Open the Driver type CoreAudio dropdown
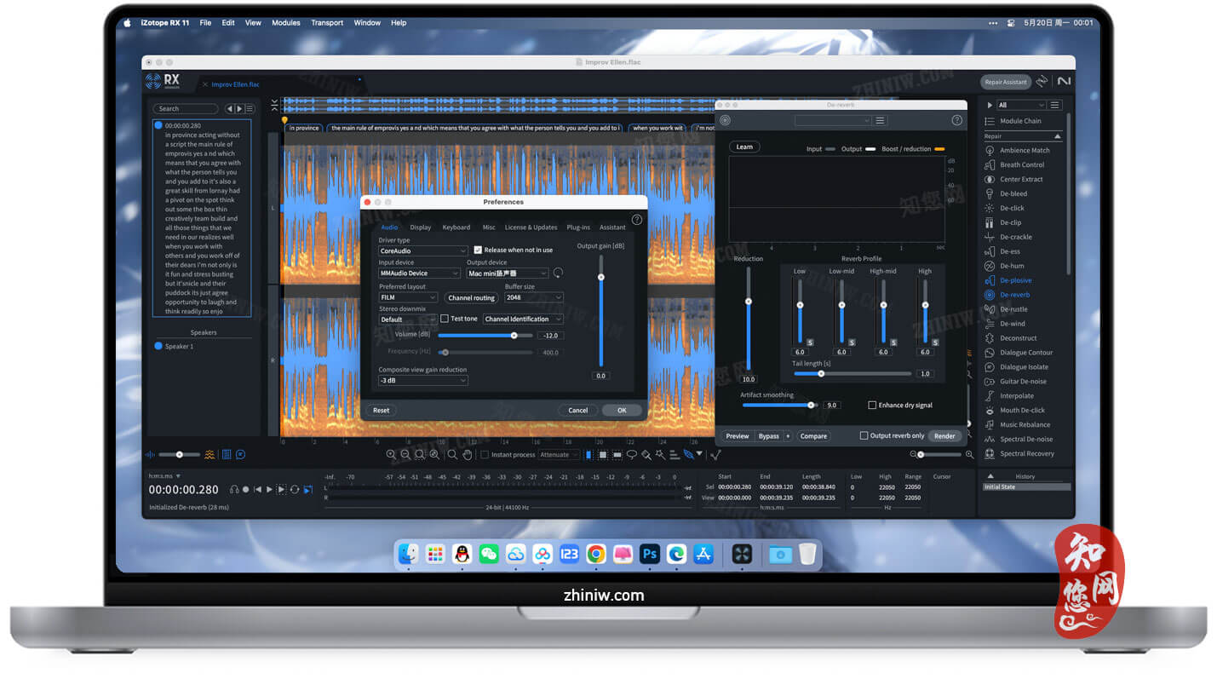1217x679 pixels. (423, 251)
